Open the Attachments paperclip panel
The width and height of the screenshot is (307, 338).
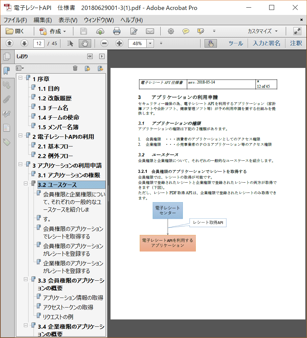tap(6, 99)
